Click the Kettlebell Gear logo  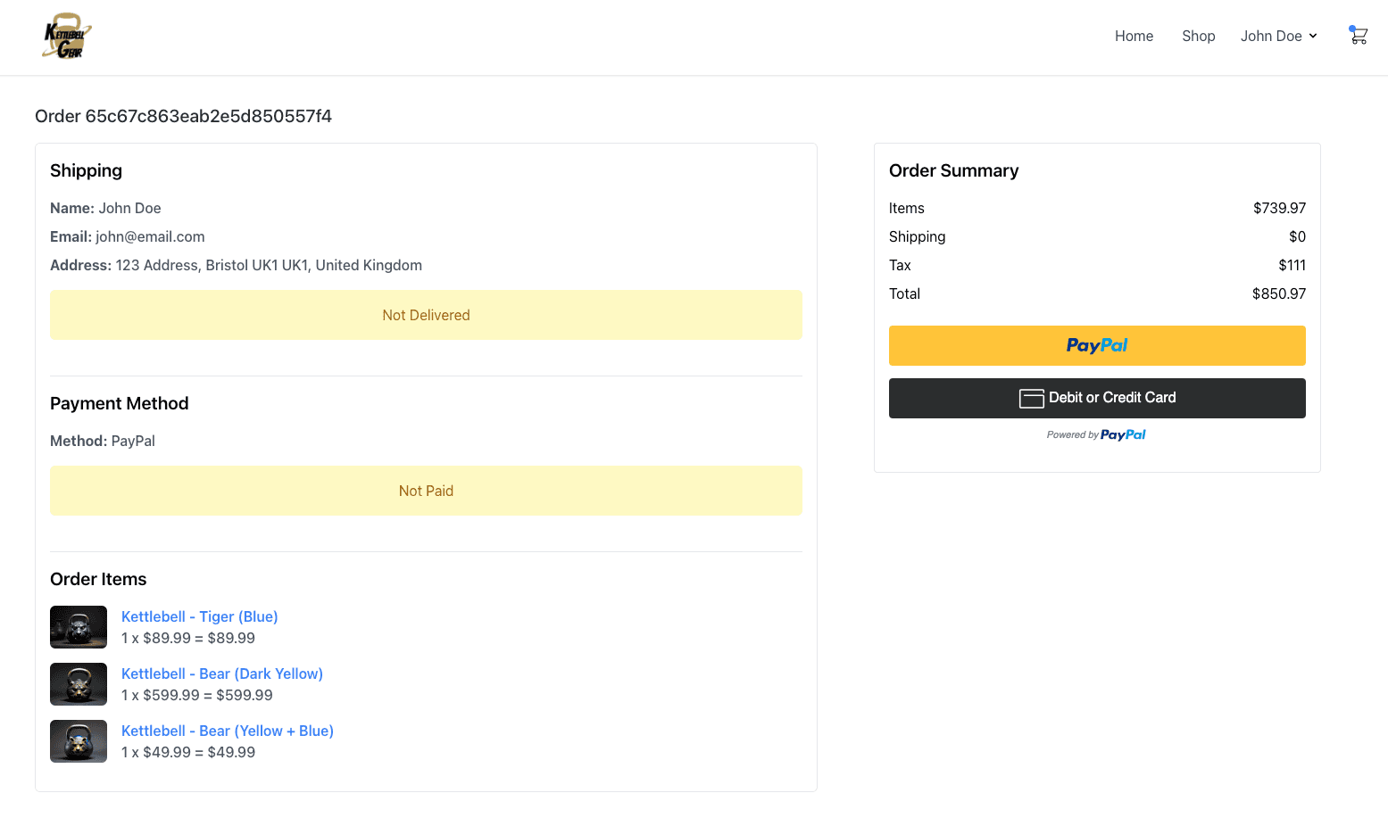coord(64,36)
